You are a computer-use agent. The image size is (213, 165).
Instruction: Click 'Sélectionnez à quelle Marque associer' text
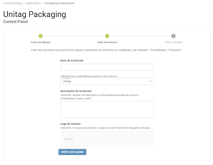89,76
